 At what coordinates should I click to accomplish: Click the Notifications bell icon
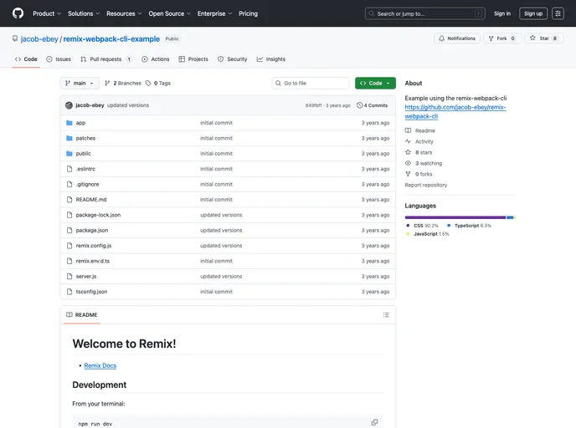441,38
